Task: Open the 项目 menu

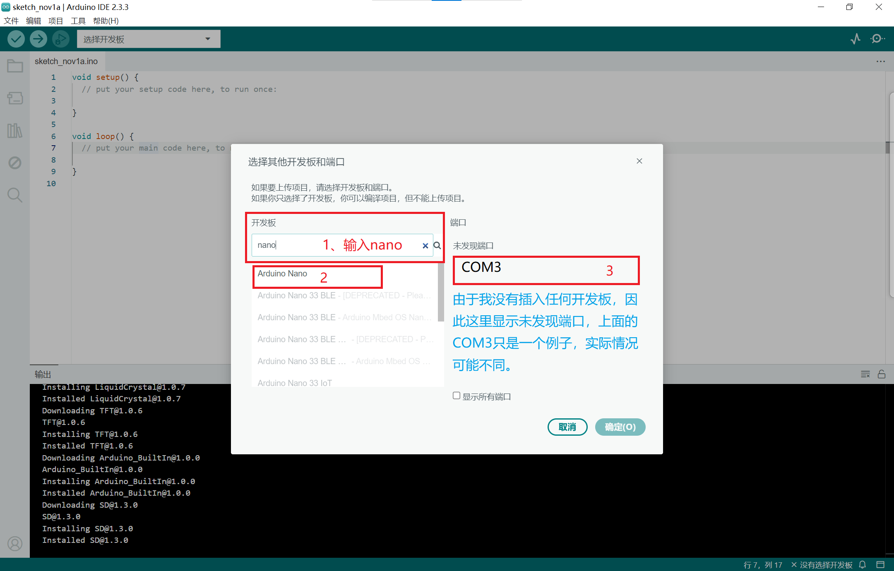Action: click(55, 21)
